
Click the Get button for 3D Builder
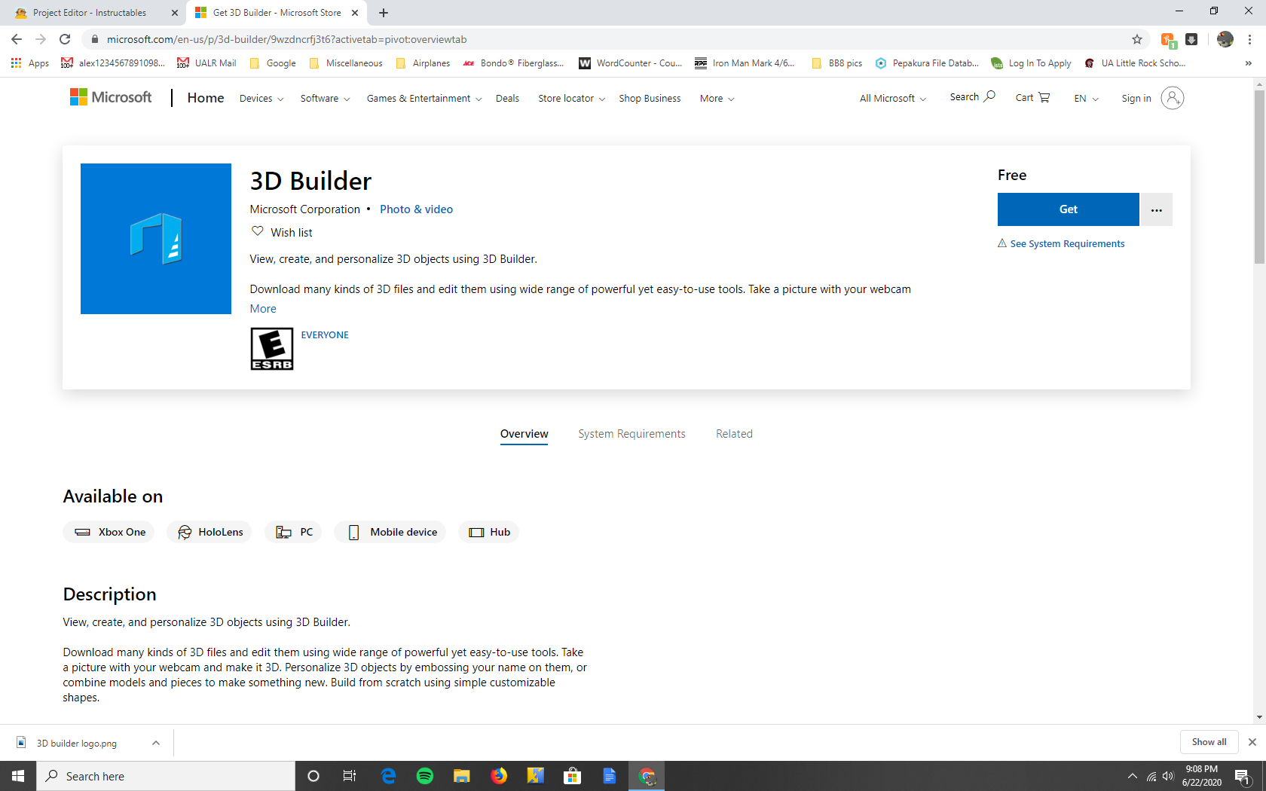pyautogui.click(x=1068, y=209)
